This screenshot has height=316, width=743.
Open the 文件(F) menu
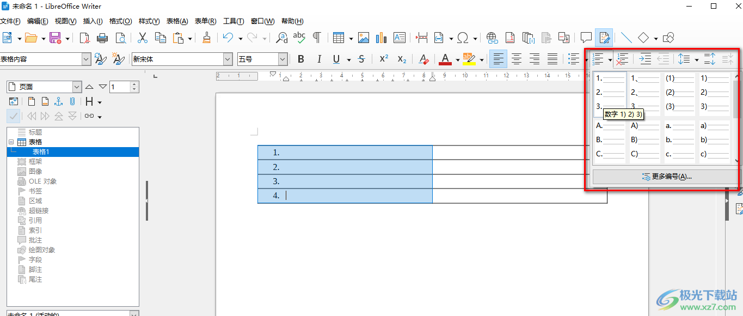click(x=10, y=21)
